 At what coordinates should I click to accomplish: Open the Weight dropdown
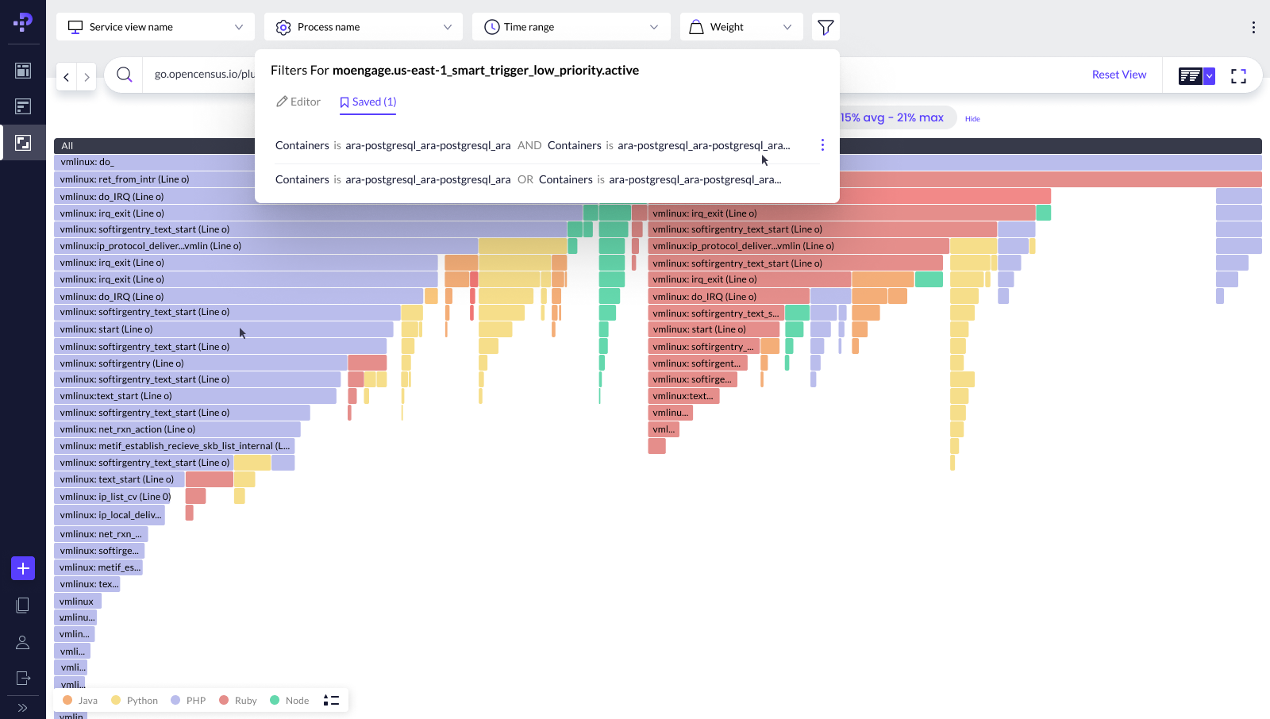741,27
